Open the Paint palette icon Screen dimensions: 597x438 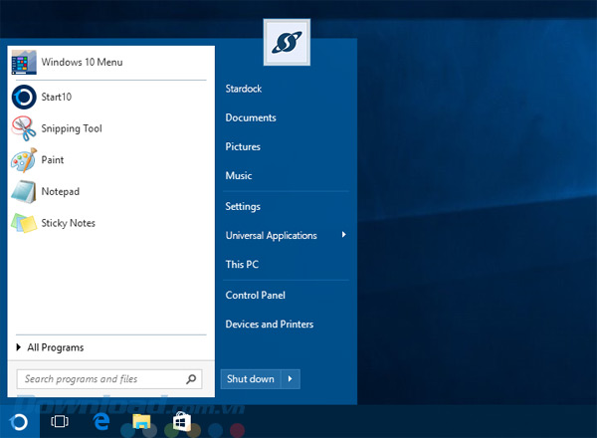point(24,160)
